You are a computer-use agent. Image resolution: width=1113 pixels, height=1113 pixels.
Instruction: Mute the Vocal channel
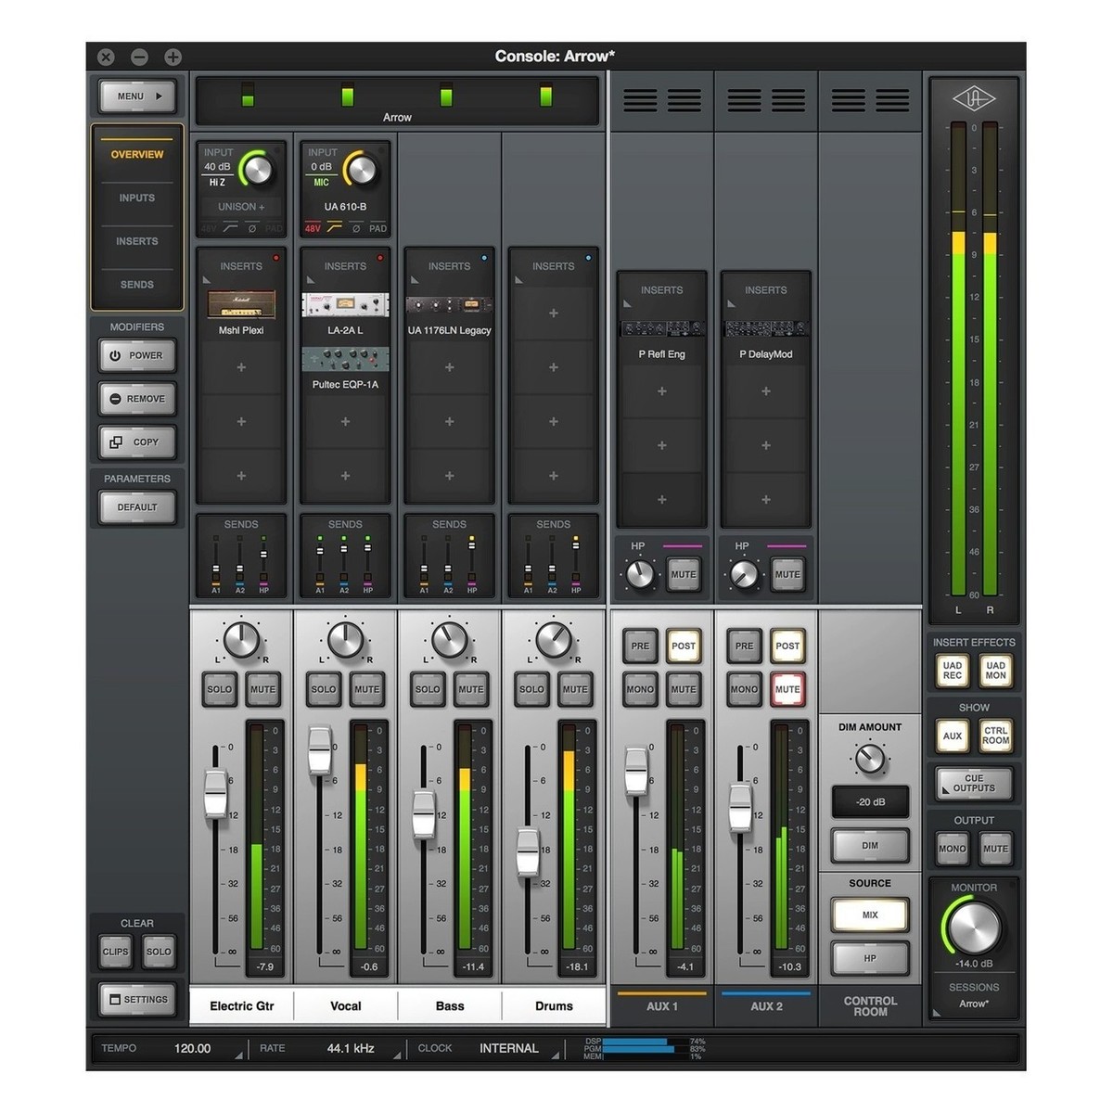(x=366, y=689)
